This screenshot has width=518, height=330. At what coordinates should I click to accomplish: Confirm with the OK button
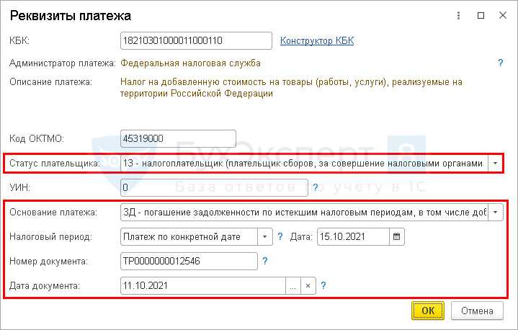(x=428, y=311)
